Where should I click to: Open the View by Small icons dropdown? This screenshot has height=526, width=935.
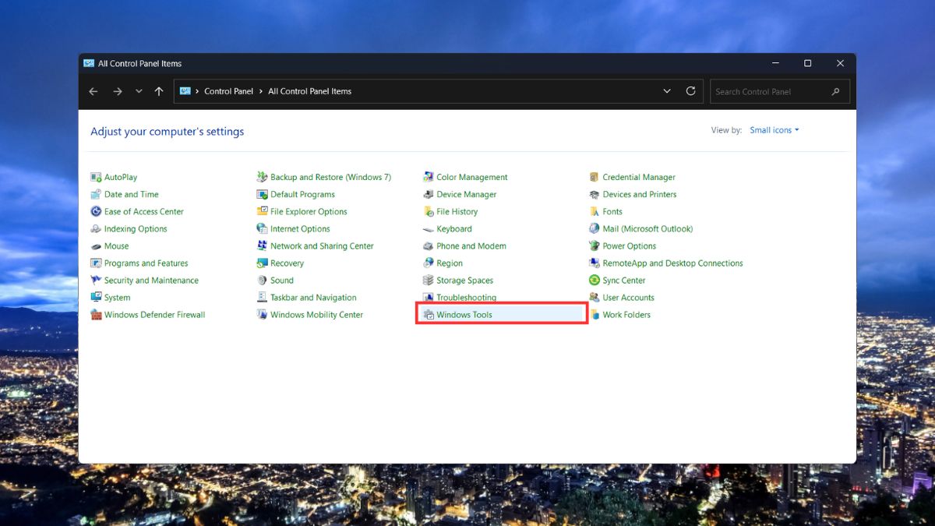pyautogui.click(x=774, y=130)
